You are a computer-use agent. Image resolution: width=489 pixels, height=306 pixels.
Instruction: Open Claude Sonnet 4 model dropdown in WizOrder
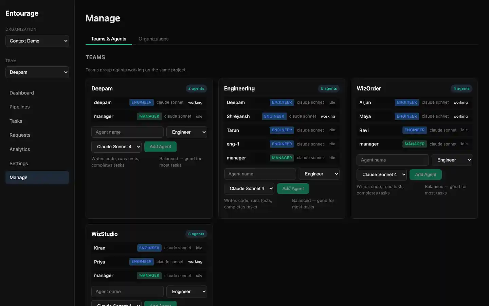pyautogui.click(x=381, y=174)
